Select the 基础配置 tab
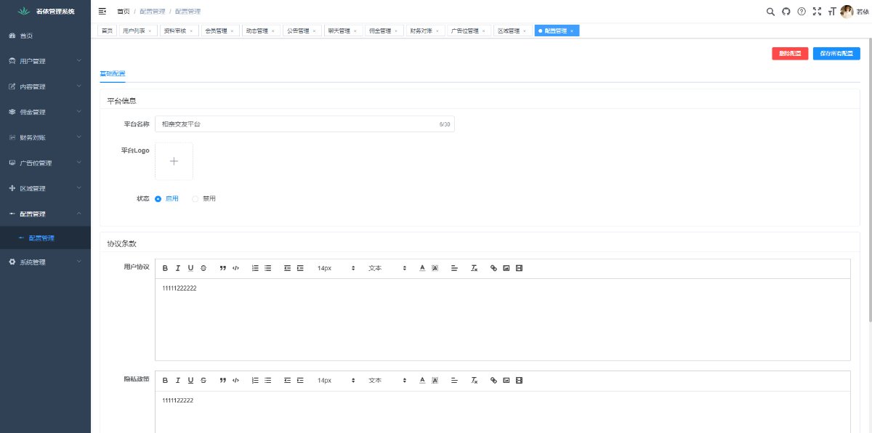The image size is (872, 433). (113, 73)
